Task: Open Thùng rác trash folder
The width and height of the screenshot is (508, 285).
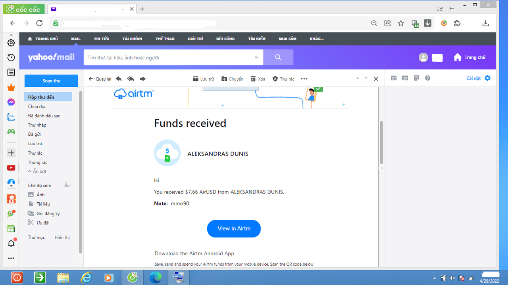Action: (x=38, y=162)
